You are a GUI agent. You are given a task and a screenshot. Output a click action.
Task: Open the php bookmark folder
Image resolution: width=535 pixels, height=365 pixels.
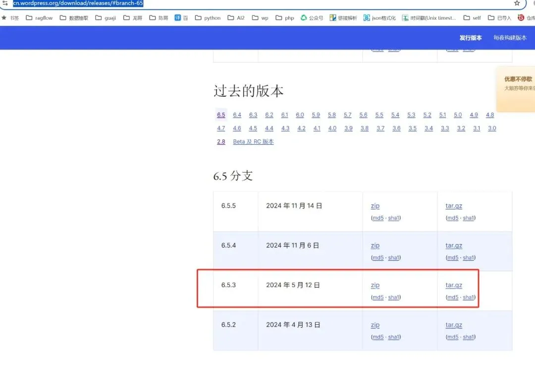pyautogui.click(x=285, y=18)
